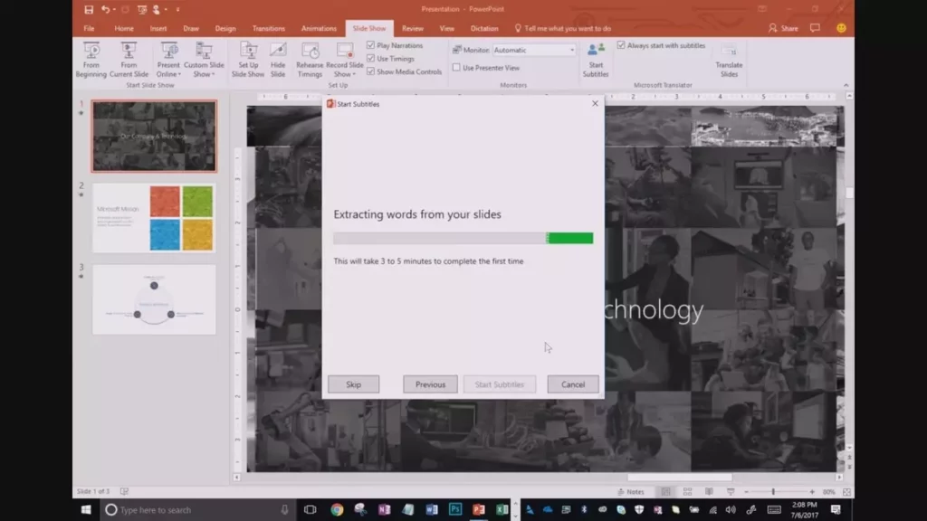Click Skip in Start Subtitles dialog
This screenshot has width=927, height=521.
click(x=354, y=384)
